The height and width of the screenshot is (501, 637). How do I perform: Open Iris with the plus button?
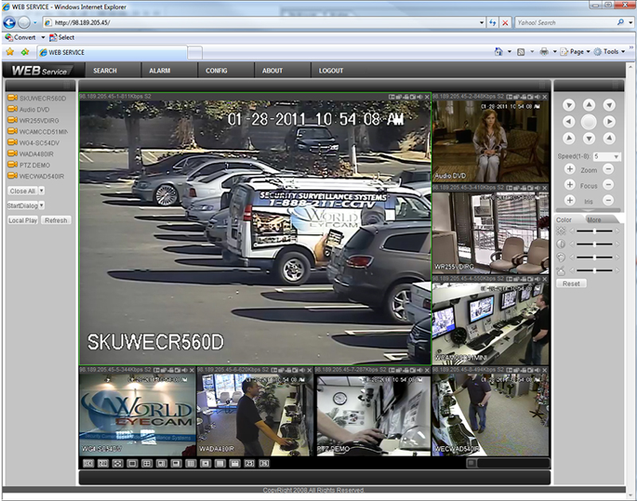pyautogui.click(x=569, y=200)
